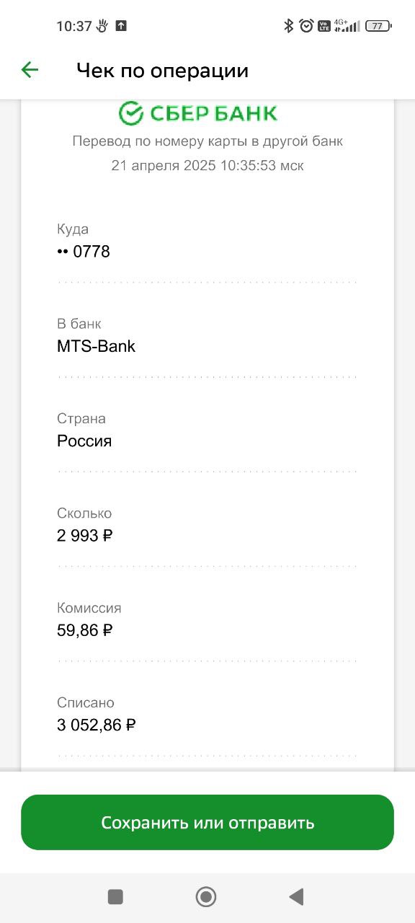Tap 'Сохранить или отправить' button
415x923 pixels.
[207, 822]
